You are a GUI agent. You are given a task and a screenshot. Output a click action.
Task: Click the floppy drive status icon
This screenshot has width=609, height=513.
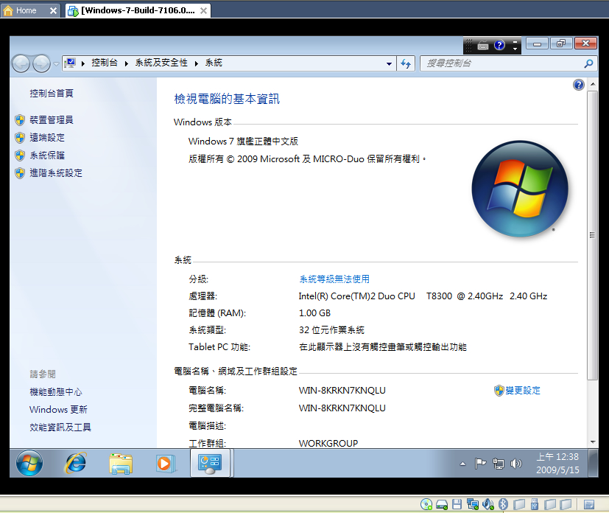pos(457,504)
